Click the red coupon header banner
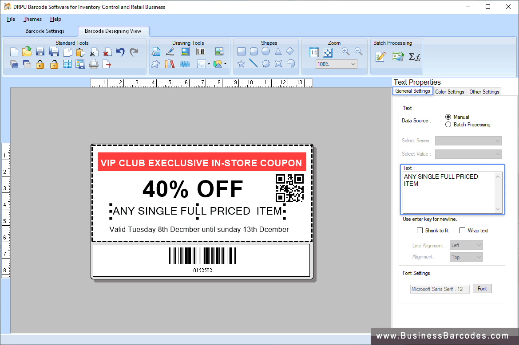This screenshot has width=519, height=345. [202, 162]
